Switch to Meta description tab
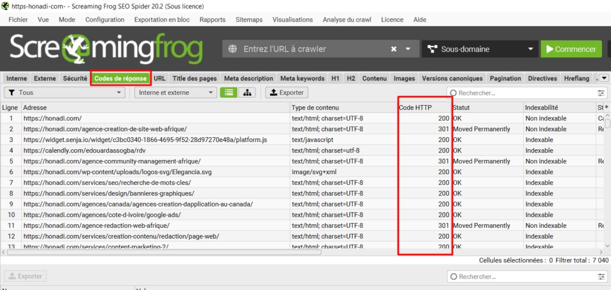Viewport: 611px width, 290px height. pyautogui.click(x=249, y=78)
